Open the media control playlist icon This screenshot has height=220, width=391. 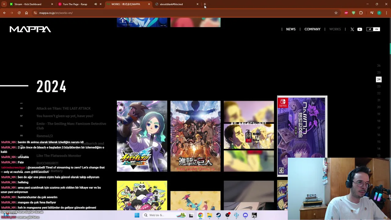372,13
